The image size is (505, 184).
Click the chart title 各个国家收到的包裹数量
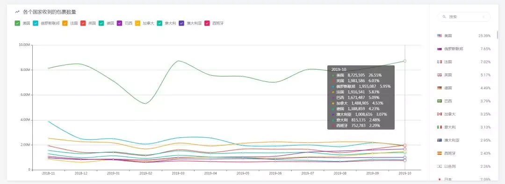tap(50, 12)
